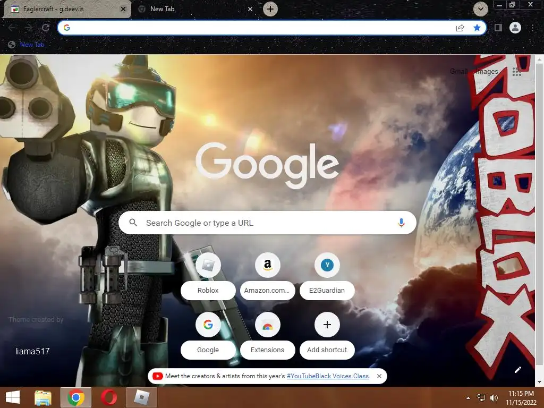Launch Opera from the taskbar

pyautogui.click(x=108, y=397)
